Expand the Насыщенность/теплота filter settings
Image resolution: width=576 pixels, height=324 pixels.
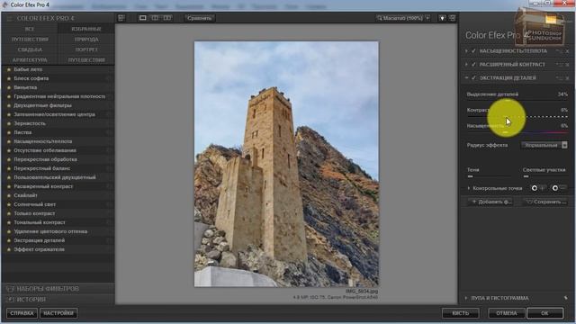[466, 51]
